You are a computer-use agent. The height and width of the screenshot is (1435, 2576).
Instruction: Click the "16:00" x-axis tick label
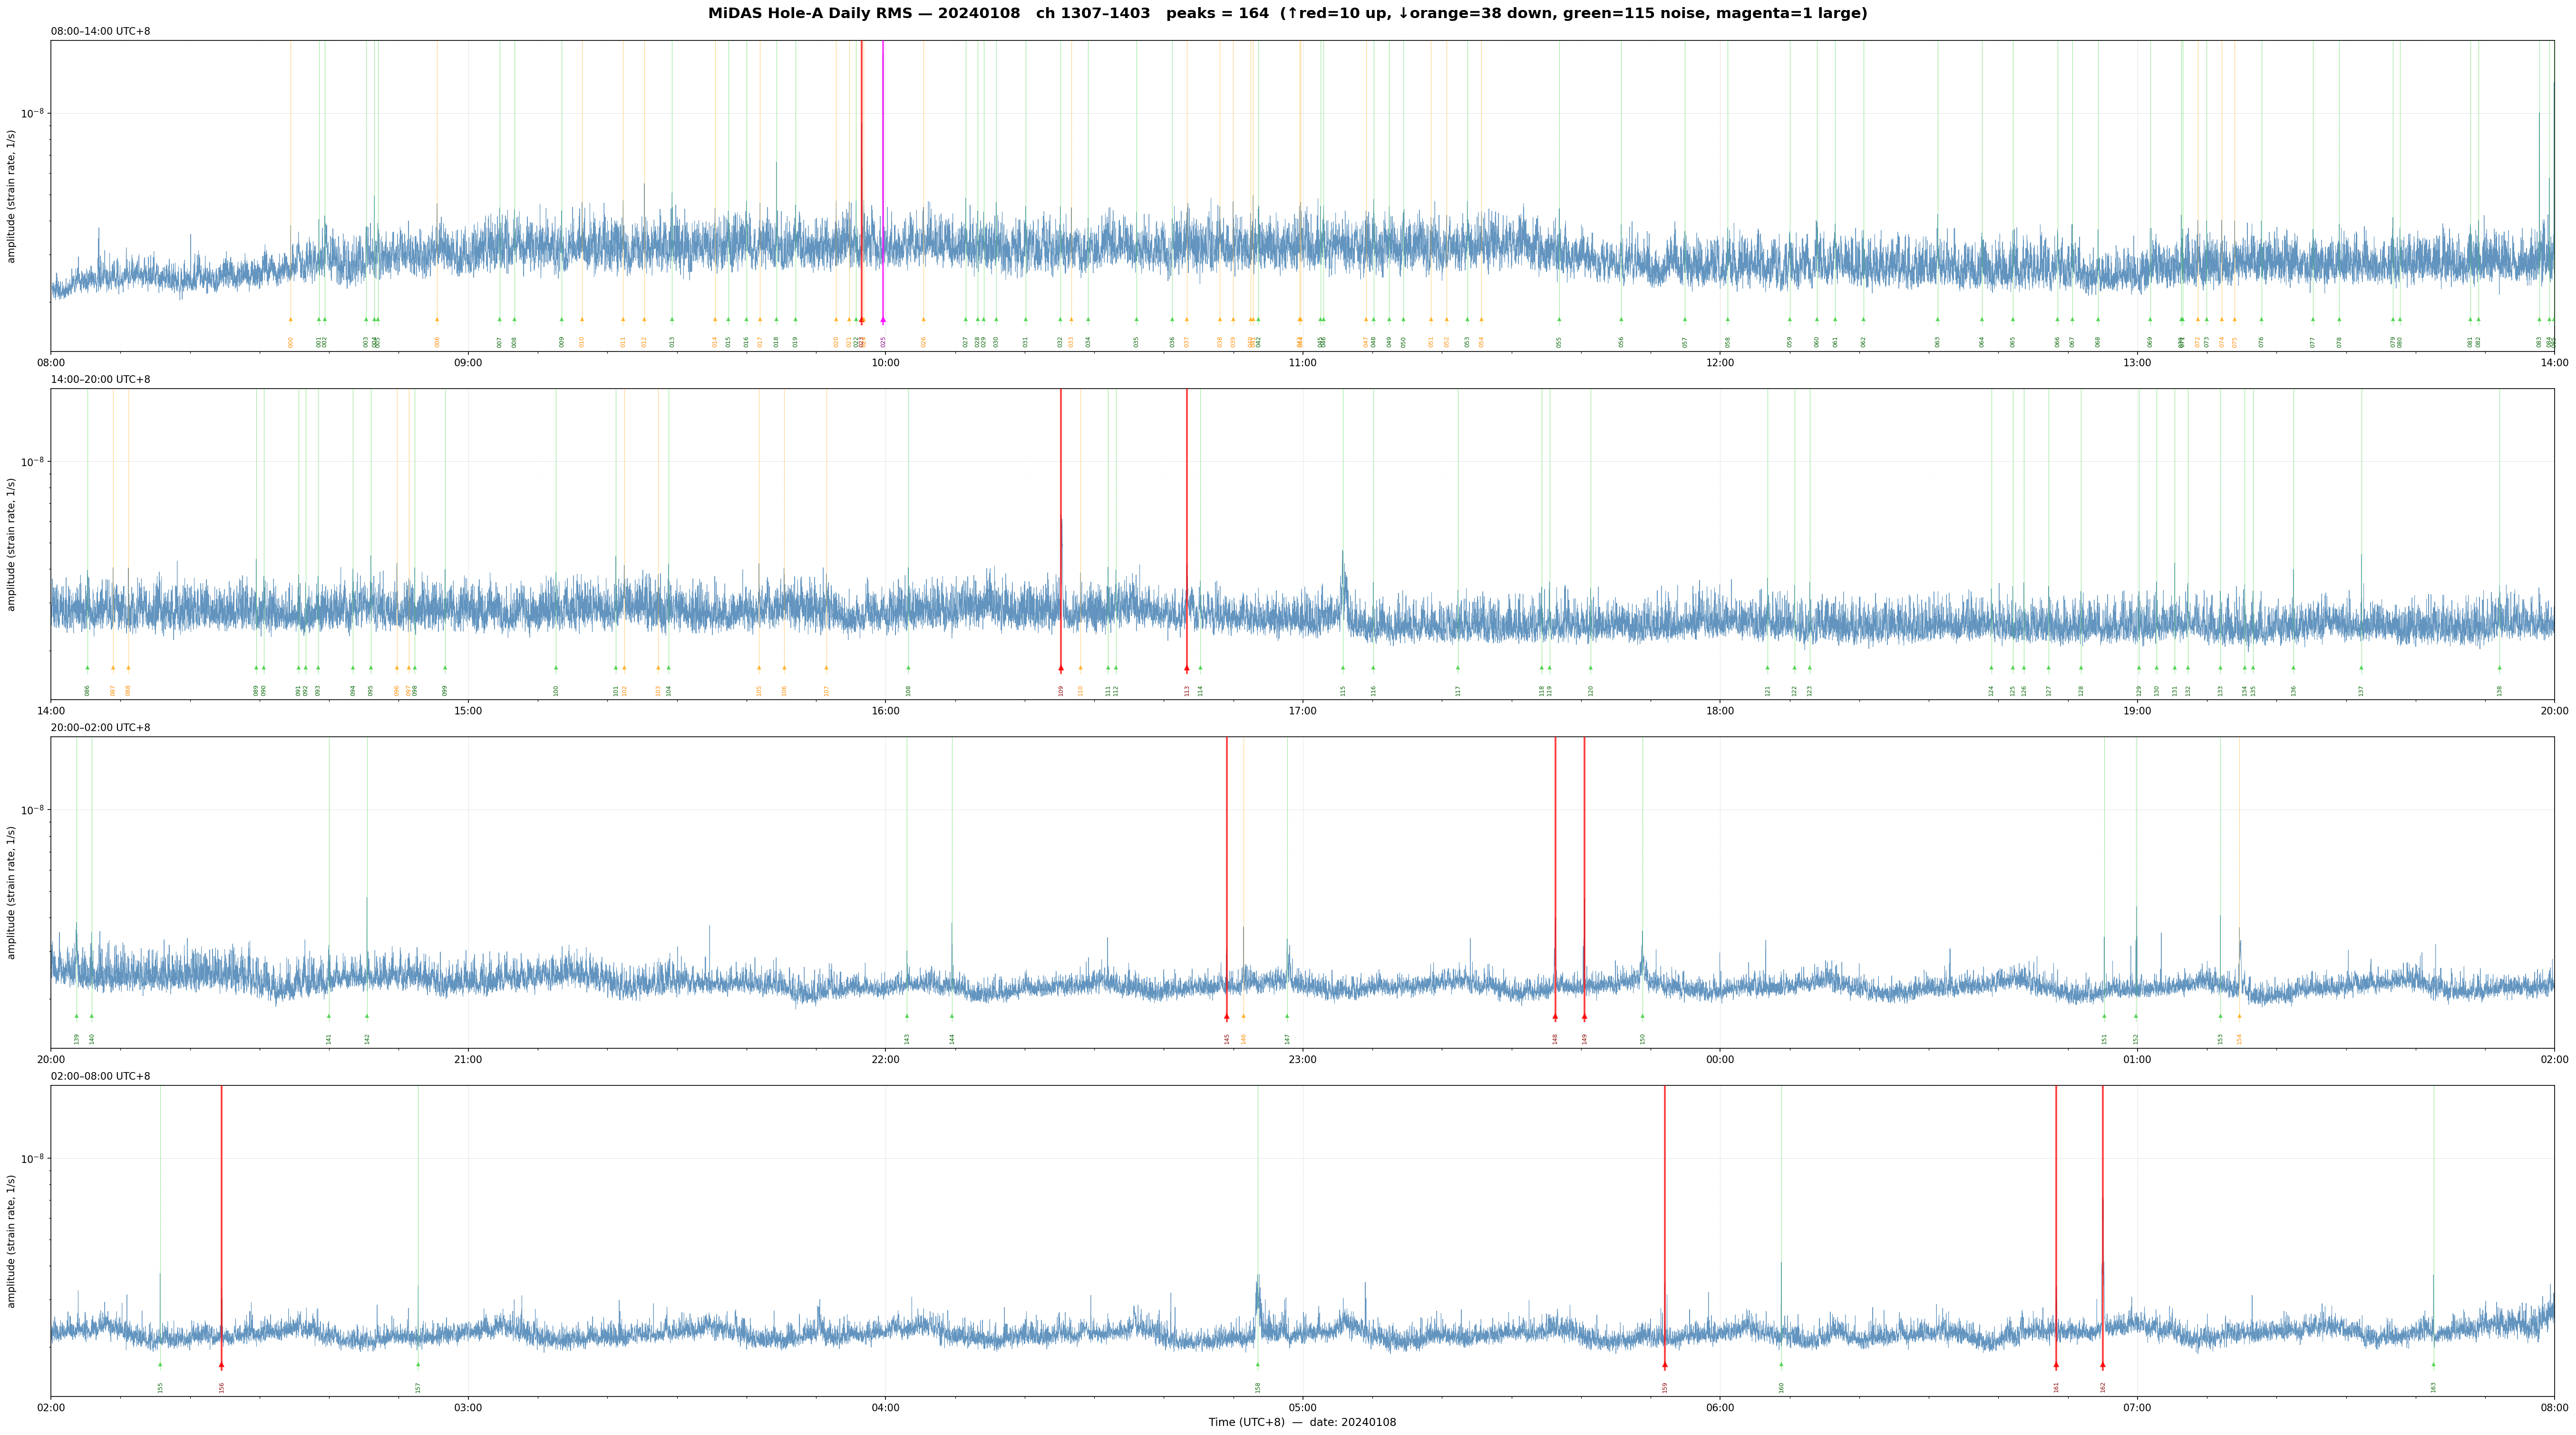(x=885, y=711)
